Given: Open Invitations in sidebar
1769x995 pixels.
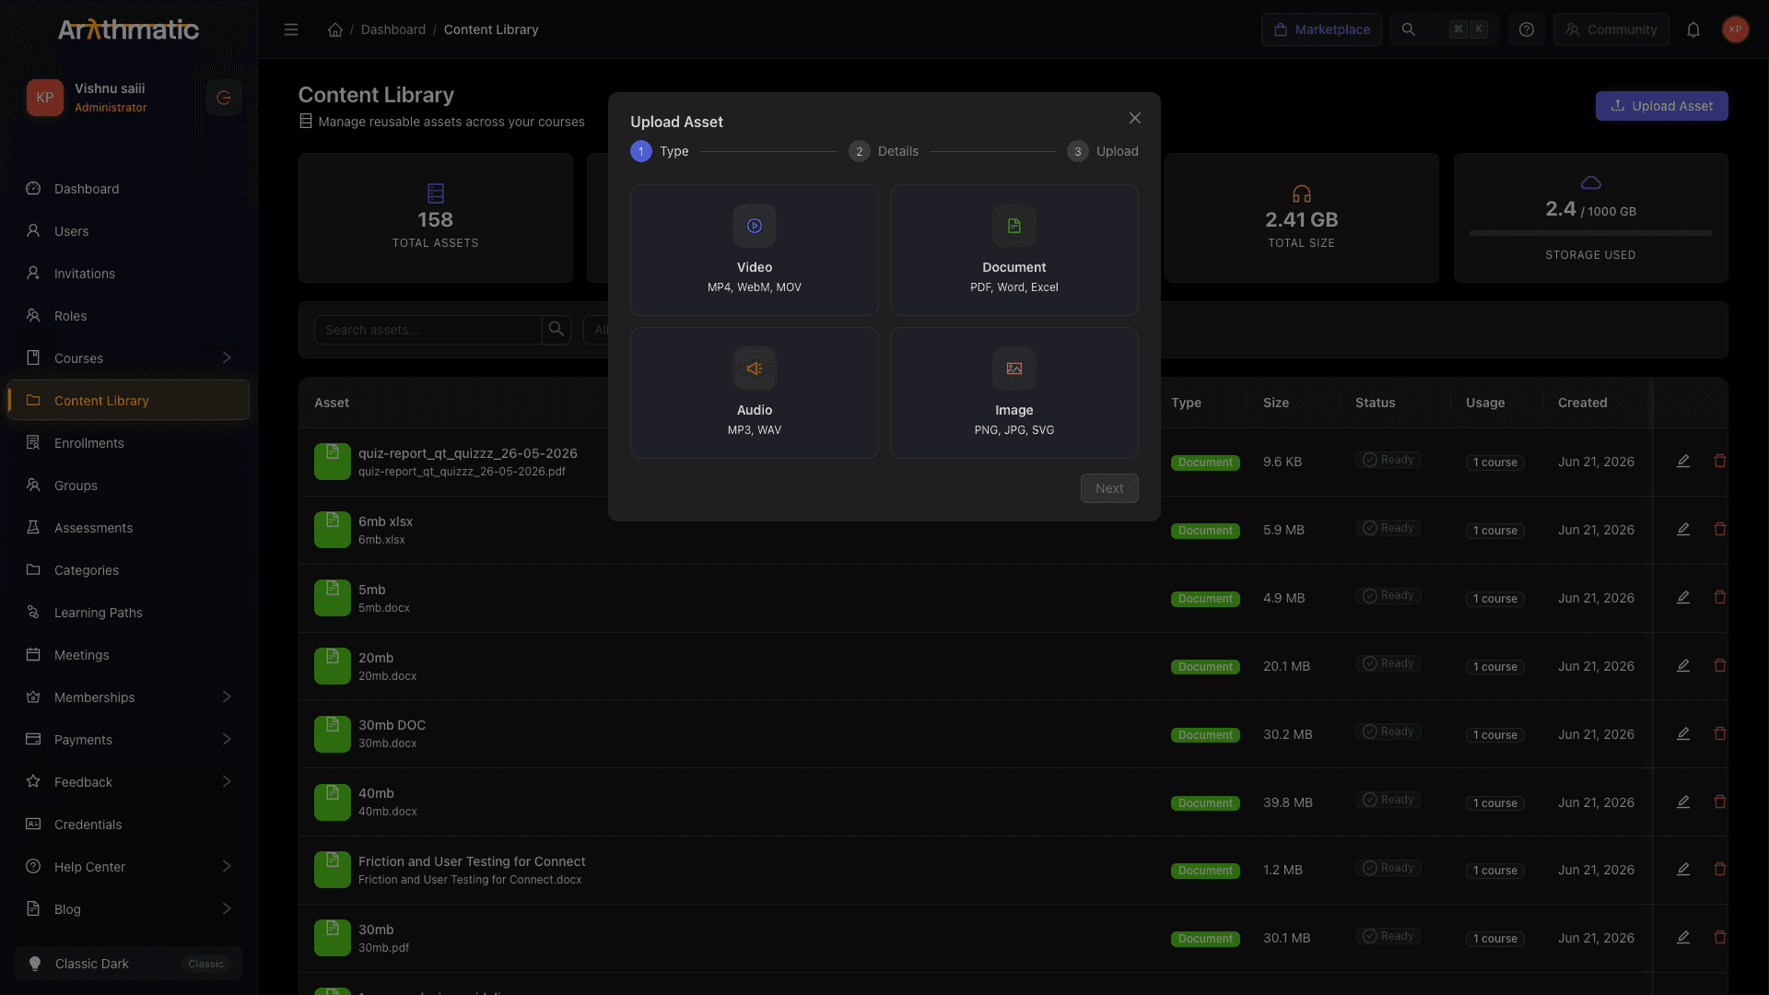Looking at the screenshot, I should 128,274.
